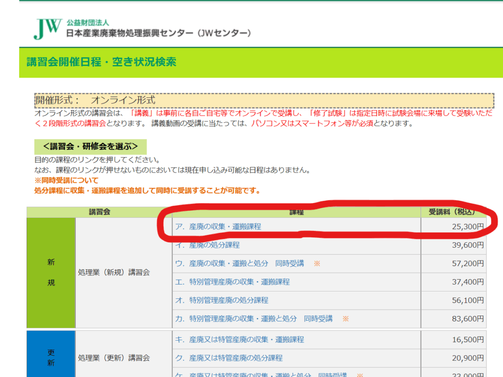503x377 pixels.
Task: Open エ. 特別管理産廃の収集・運搬課程 link
Action: [x=232, y=282]
